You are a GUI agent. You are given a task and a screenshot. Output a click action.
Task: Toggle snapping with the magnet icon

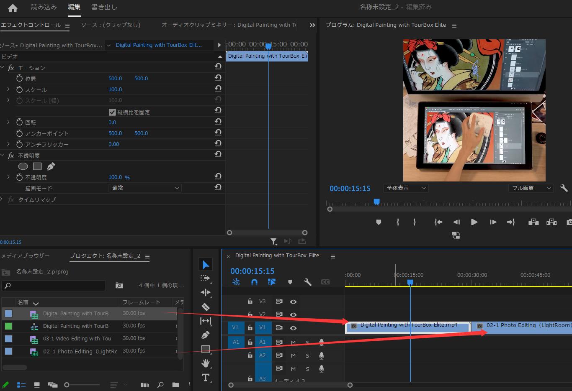[254, 282]
